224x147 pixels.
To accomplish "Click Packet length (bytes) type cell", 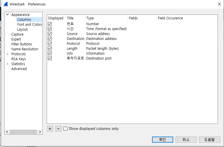I will point(103,49).
